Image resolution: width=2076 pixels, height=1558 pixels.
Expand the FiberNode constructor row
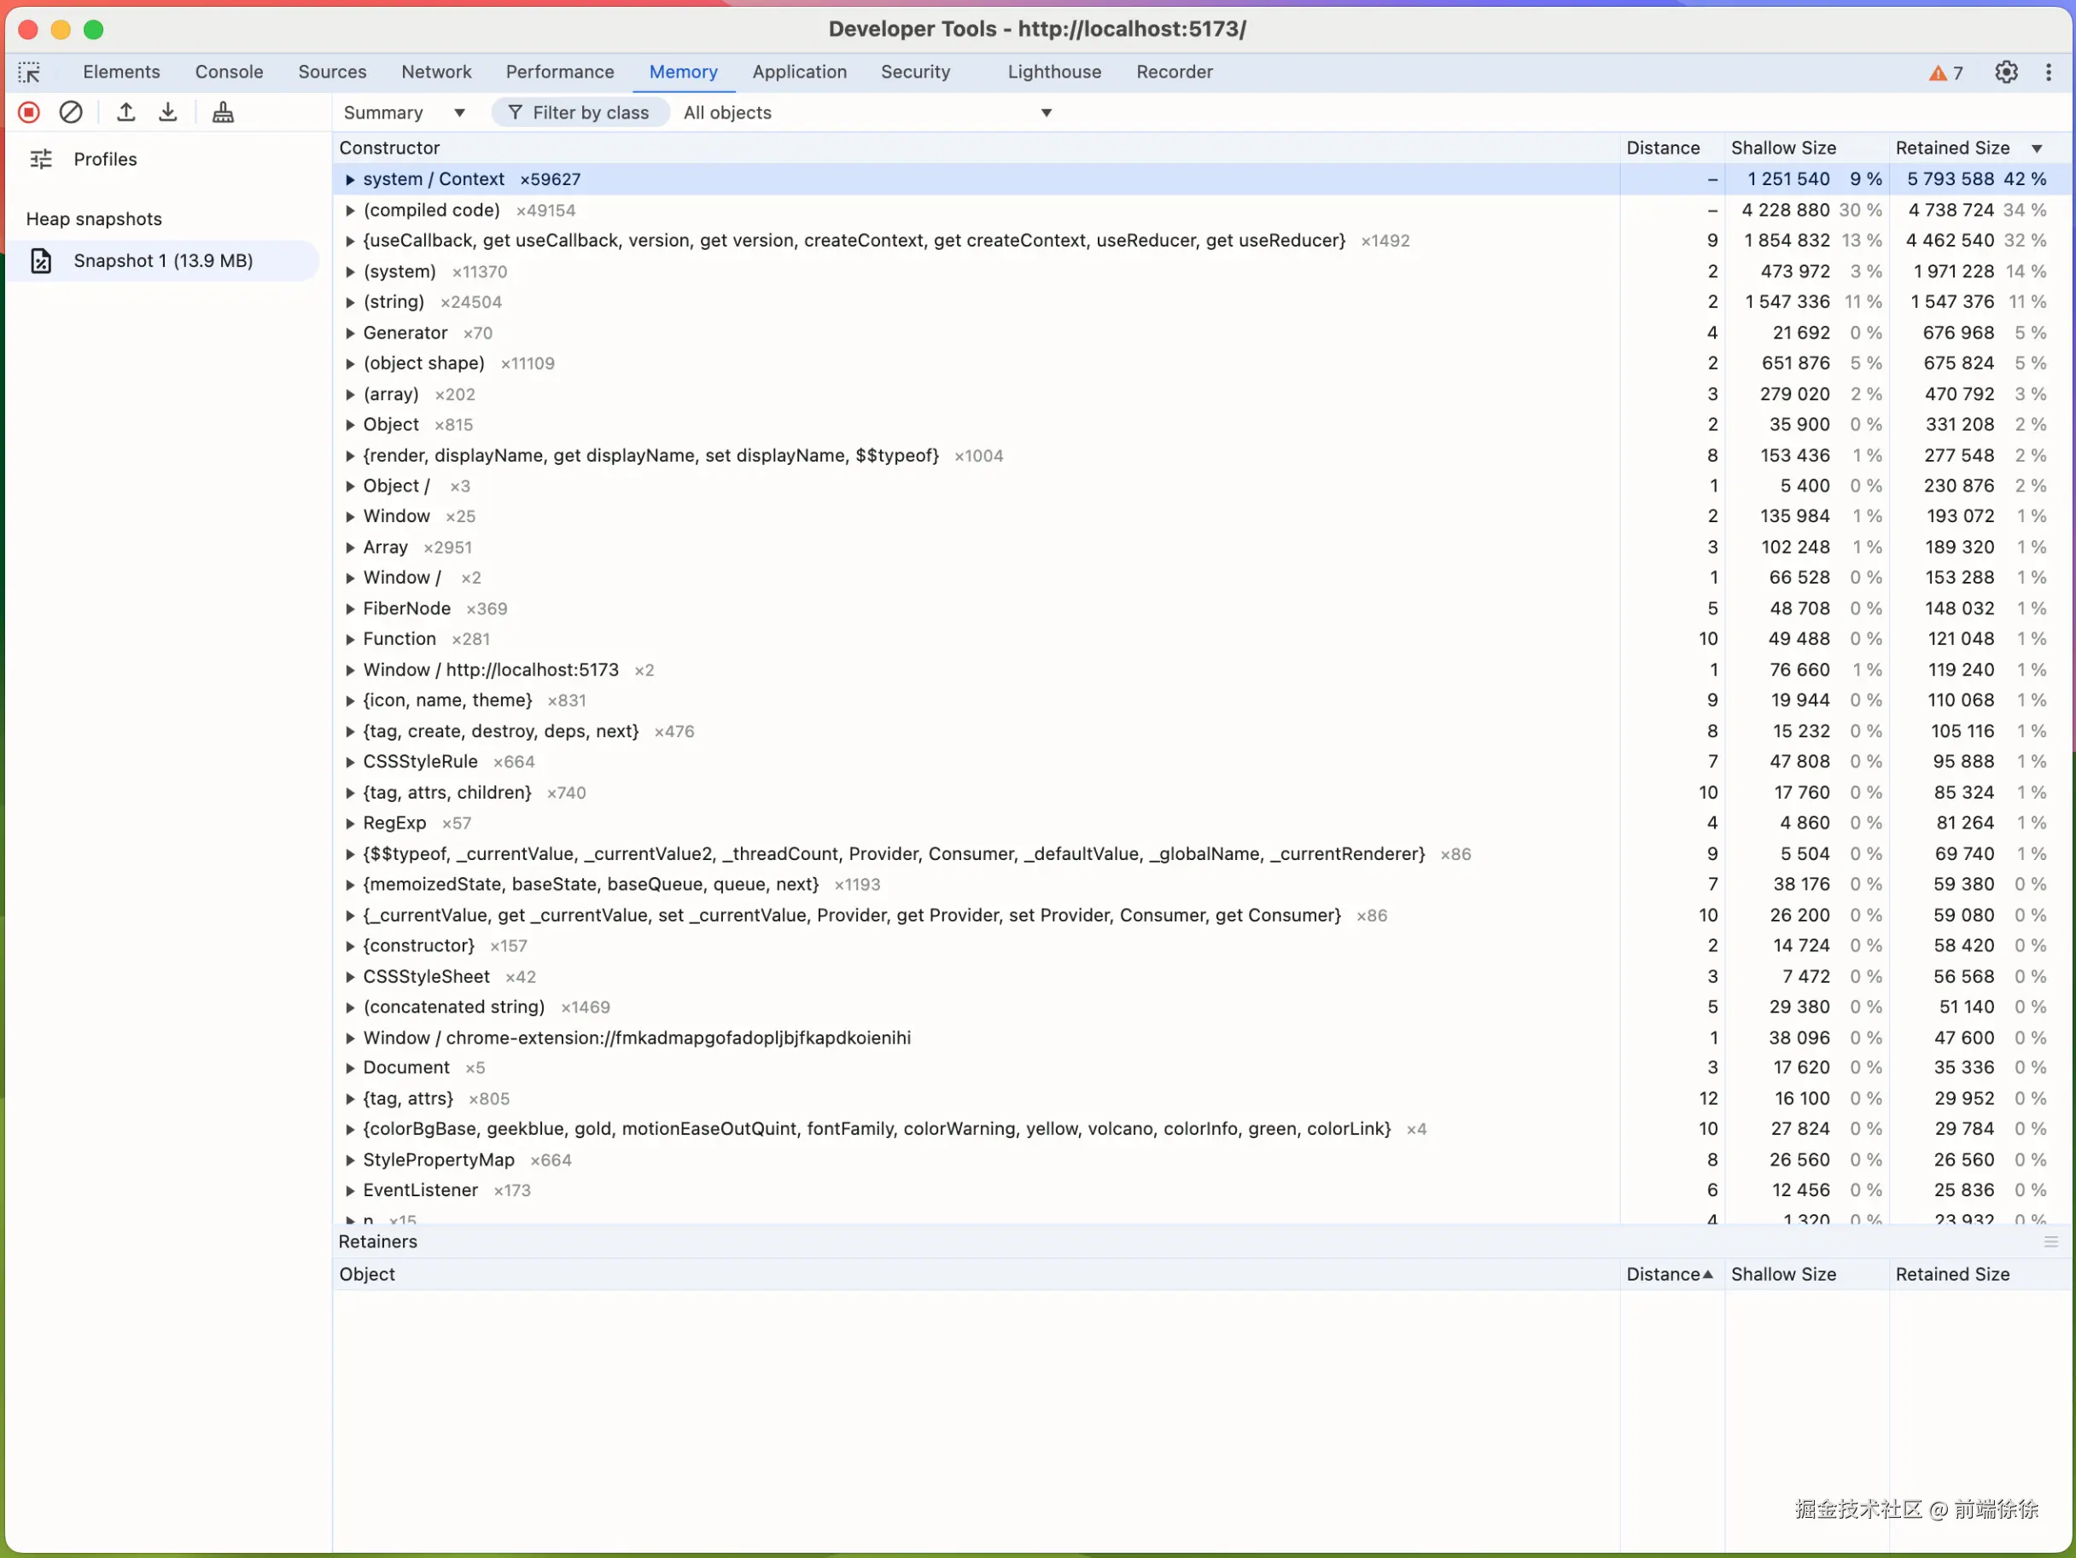coord(350,608)
